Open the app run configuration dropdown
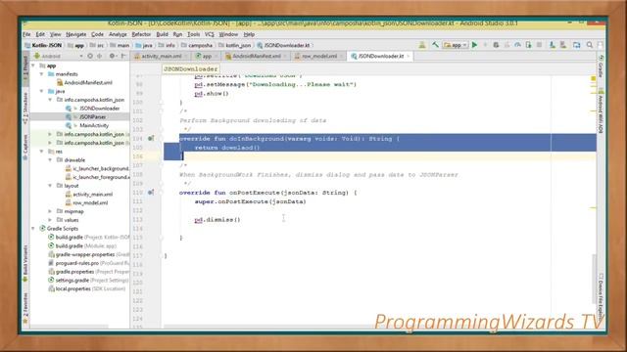This screenshot has width=627, height=352. pos(456,45)
